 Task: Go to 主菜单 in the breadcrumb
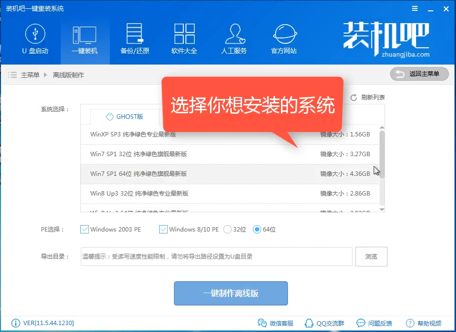tap(30, 75)
